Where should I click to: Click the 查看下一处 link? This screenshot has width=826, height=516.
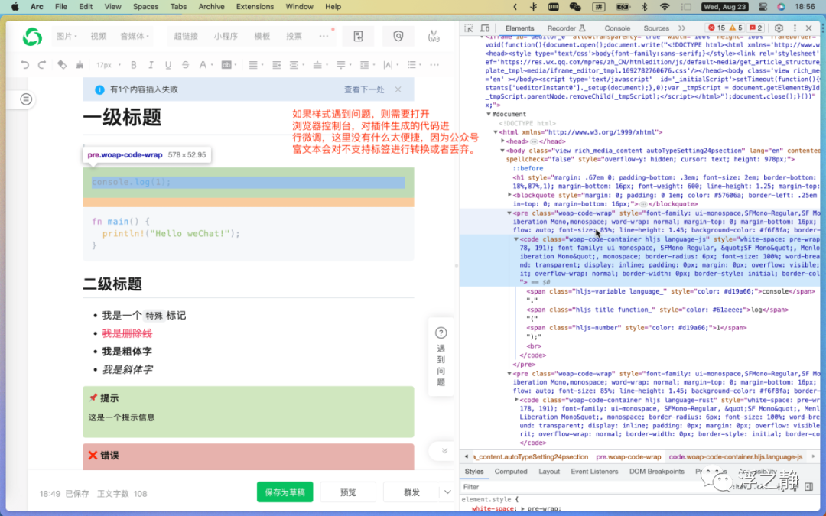point(364,89)
